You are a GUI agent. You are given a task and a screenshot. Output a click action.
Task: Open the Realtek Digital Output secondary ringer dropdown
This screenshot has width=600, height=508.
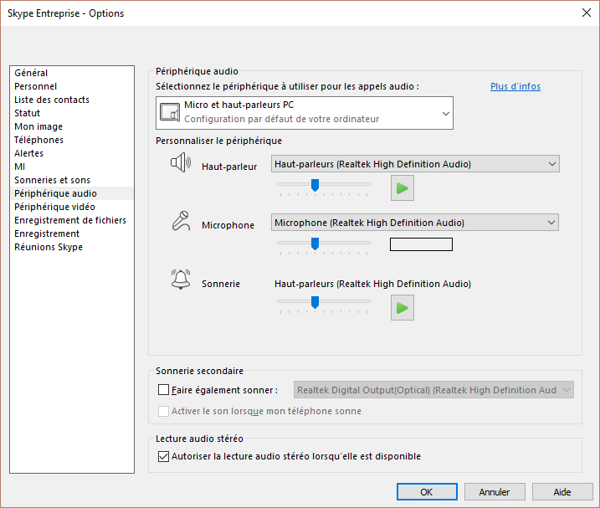tap(433, 390)
